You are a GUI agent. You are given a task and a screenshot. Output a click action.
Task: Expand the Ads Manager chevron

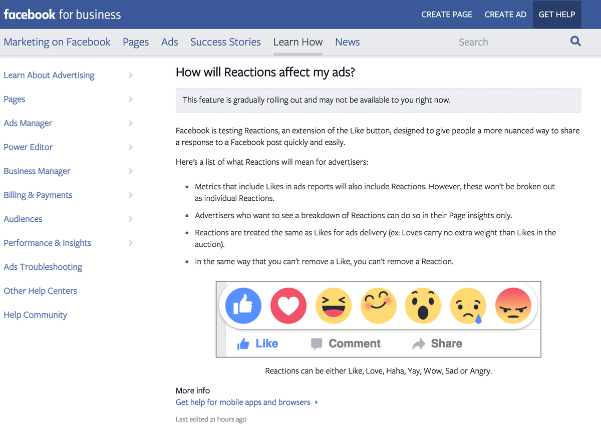pos(131,123)
